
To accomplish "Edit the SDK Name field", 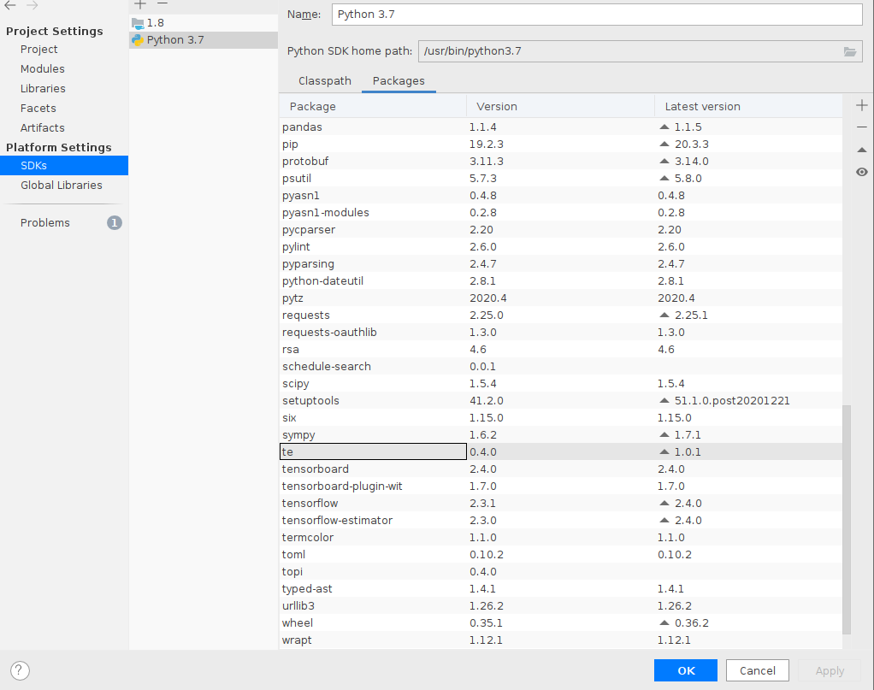I will 597,15.
